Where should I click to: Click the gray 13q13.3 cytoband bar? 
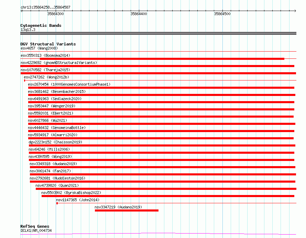[x=158, y=33]
